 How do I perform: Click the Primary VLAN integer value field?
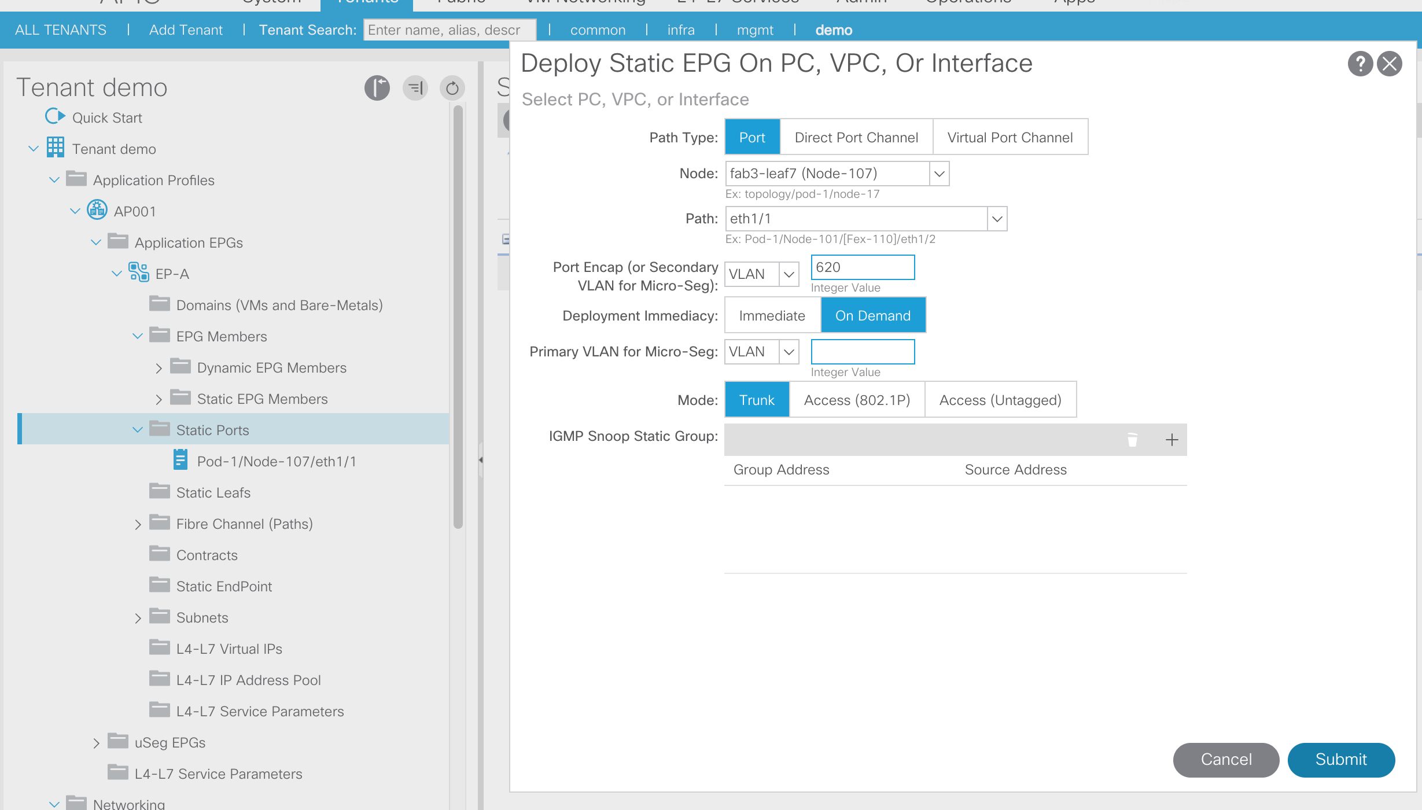pyautogui.click(x=862, y=352)
